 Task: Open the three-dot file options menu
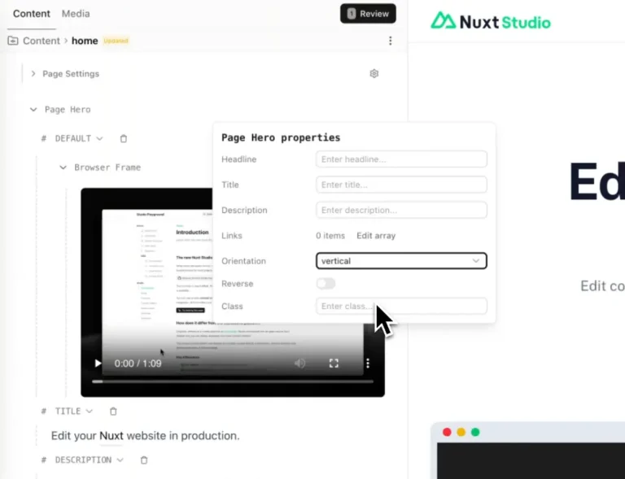[391, 41]
